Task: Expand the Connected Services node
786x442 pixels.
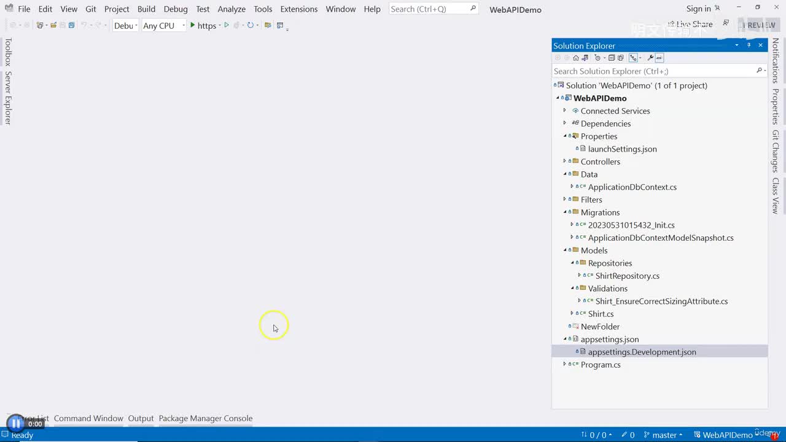Action: (x=565, y=110)
